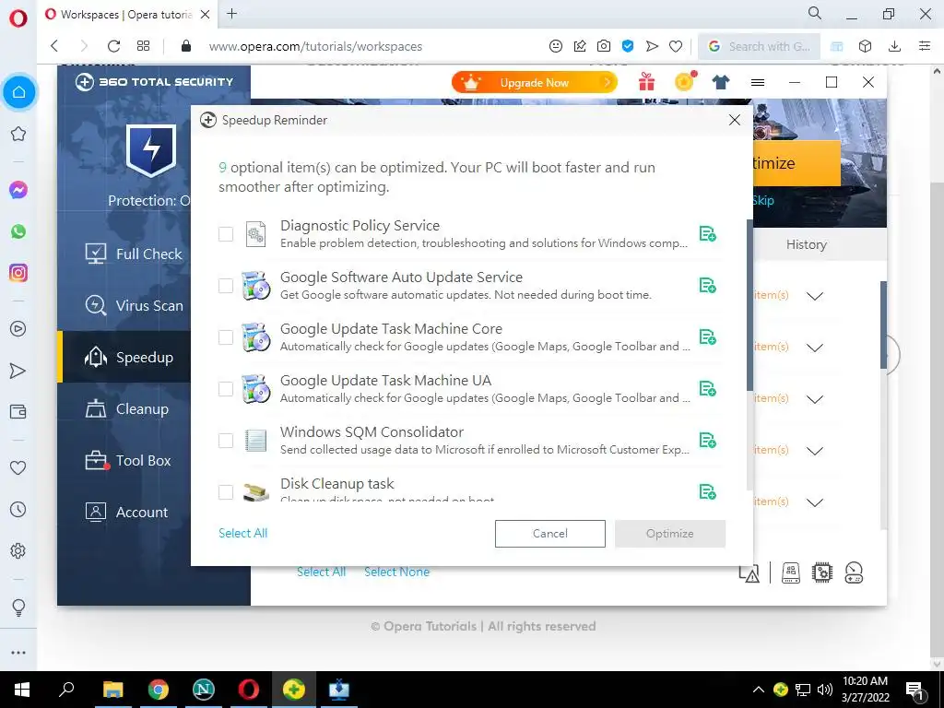Image resolution: width=944 pixels, height=708 pixels.
Task: Open Opera history clock in sidebar
Action: point(18,509)
